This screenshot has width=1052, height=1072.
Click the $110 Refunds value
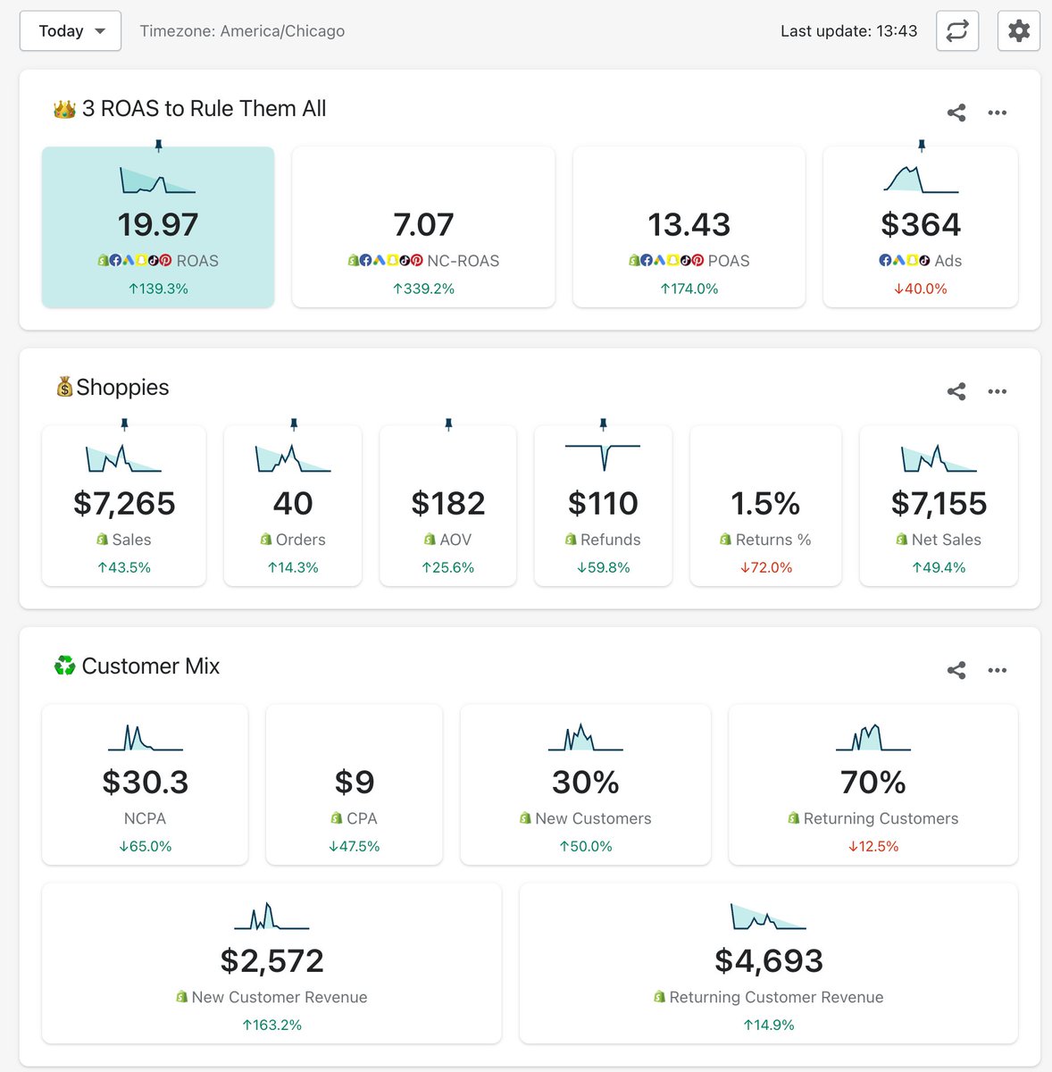(x=603, y=503)
